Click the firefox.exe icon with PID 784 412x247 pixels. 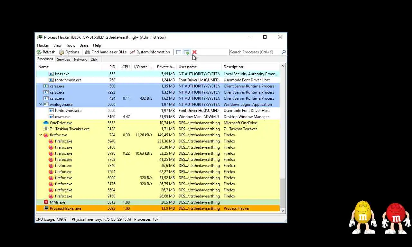click(x=46, y=135)
